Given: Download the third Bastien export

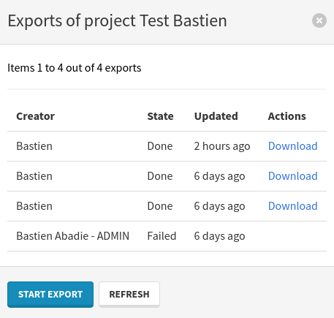Looking at the screenshot, I should point(293,206).
